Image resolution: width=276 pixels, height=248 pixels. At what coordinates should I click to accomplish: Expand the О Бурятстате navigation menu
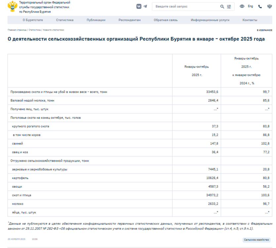33,20
